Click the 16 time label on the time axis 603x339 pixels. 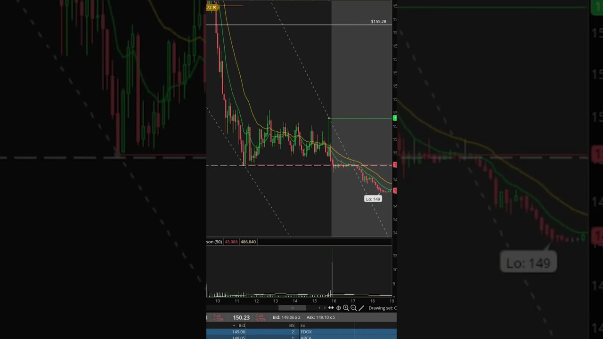tap(334, 301)
